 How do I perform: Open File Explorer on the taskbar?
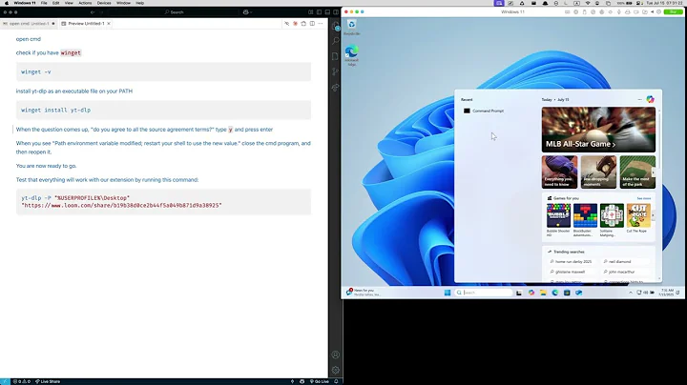tap(543, 293)
